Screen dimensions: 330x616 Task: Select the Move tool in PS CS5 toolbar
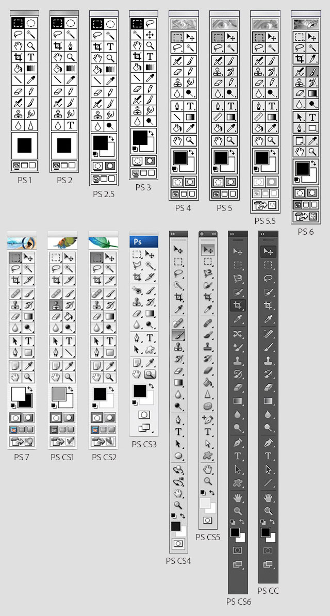208,250
